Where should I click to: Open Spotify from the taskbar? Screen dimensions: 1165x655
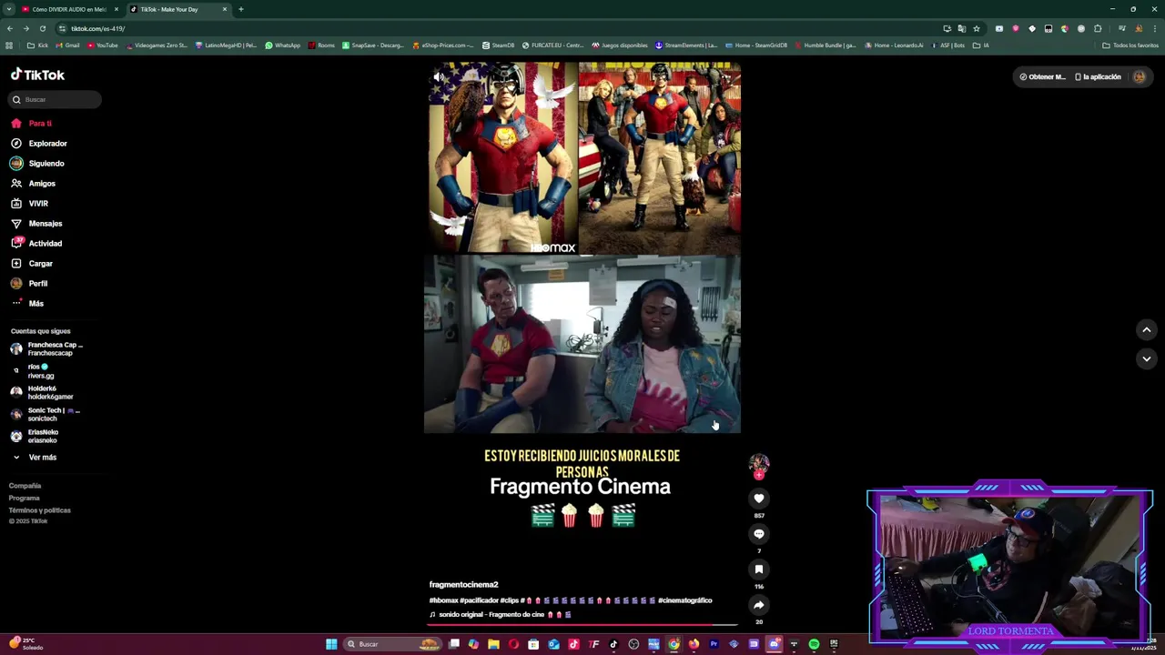(814, 644)
